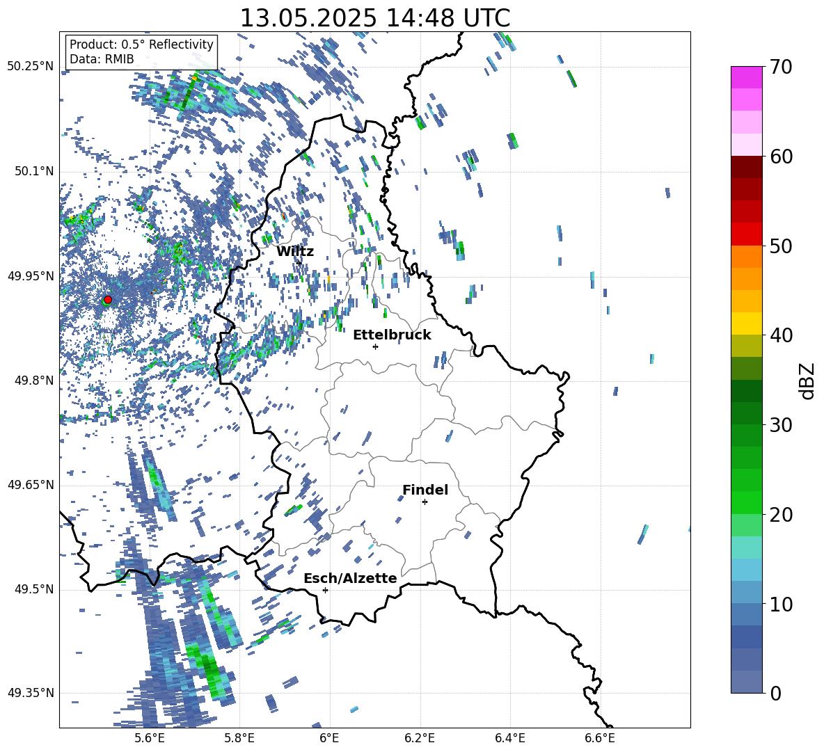The height and width of the screenshot is (752, 824).
Task: Click the 6.2°E longitude label
Action: (x=420, y=738)
